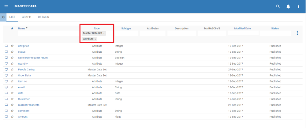Open the Customer attribute
Viewport: 306px width, 128px height.
[24, 99]
